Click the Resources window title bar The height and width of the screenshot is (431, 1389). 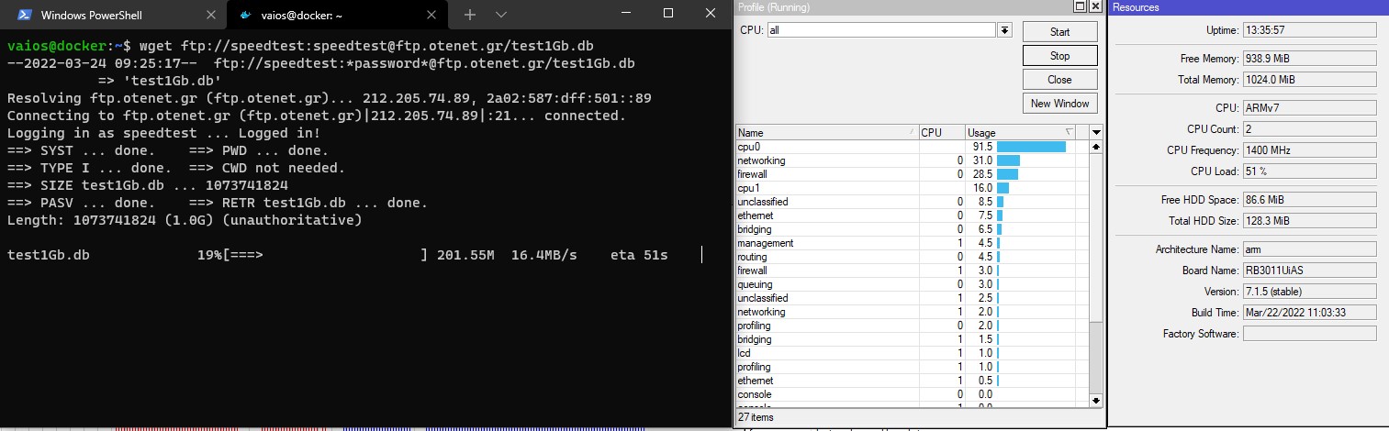coord(1249,7)
